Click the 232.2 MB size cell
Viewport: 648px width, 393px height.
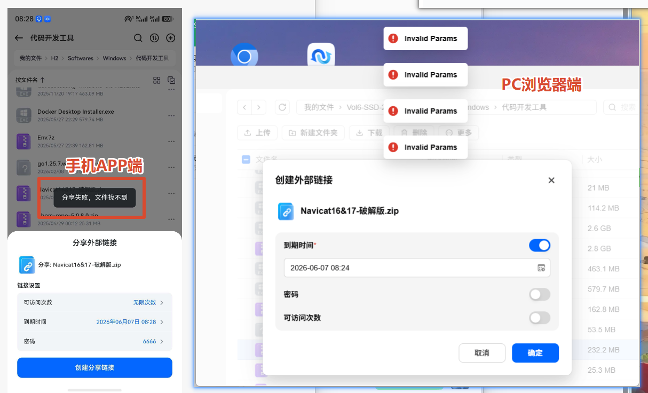(604, 350)
